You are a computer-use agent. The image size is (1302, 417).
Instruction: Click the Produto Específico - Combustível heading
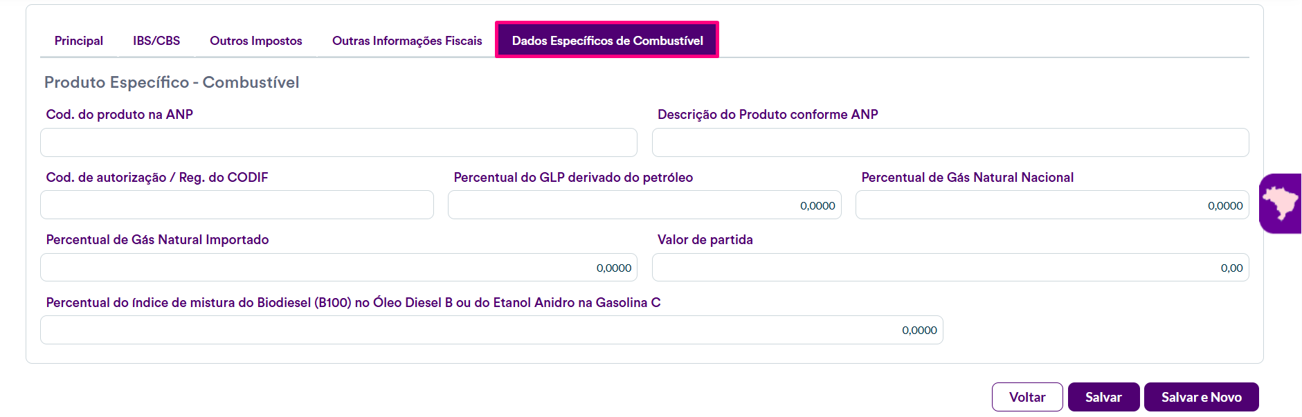(x=172, y=82)
